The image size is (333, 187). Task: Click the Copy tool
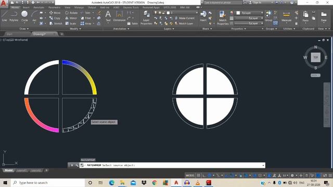point(55,18)
